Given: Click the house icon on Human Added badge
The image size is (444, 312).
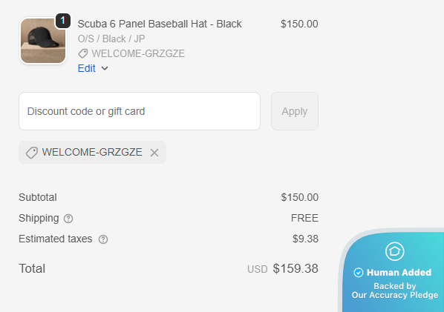Looking at the screenshot, I should (394, 251).
